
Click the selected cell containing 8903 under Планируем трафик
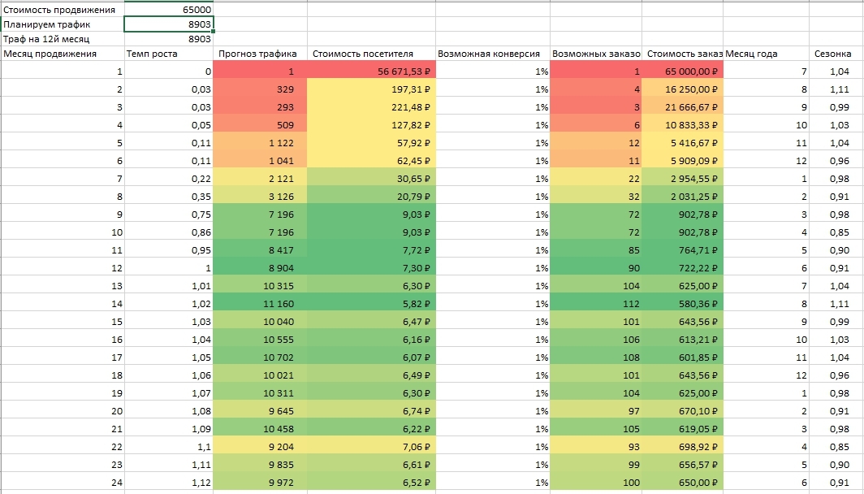coord(169,24)
